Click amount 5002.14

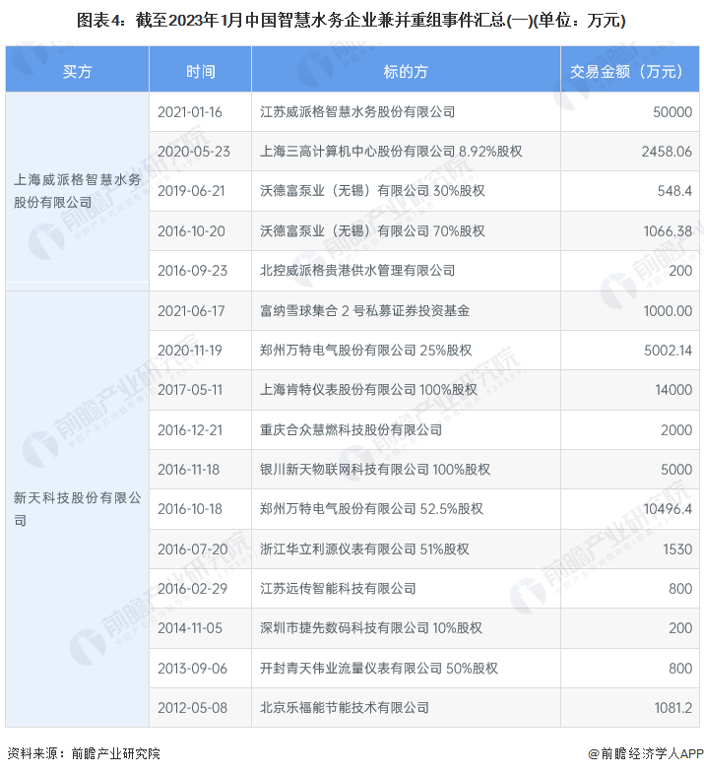668,351
